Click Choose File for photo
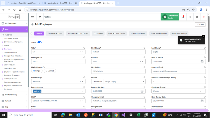210x118 pixels. tap(98, 81)
